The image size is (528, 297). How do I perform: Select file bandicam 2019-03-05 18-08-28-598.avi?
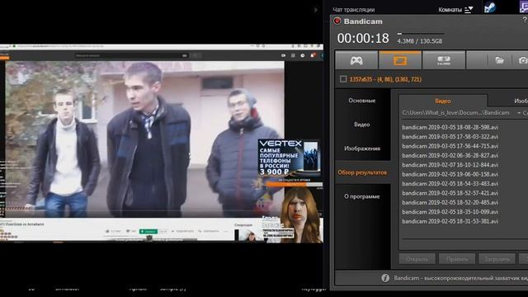pyautogui.click(x=450, y=127)
